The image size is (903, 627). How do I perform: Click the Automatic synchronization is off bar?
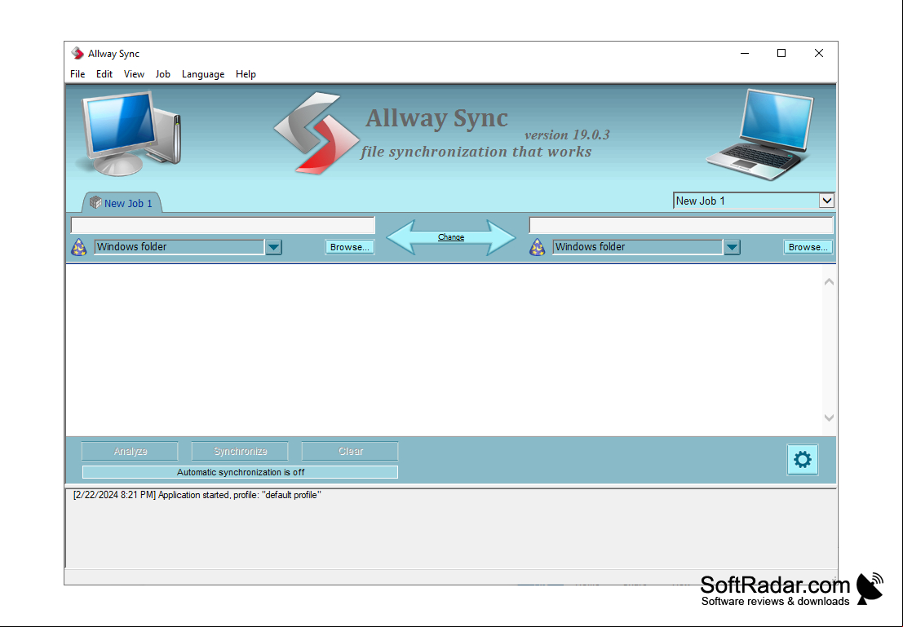point(240,472)
